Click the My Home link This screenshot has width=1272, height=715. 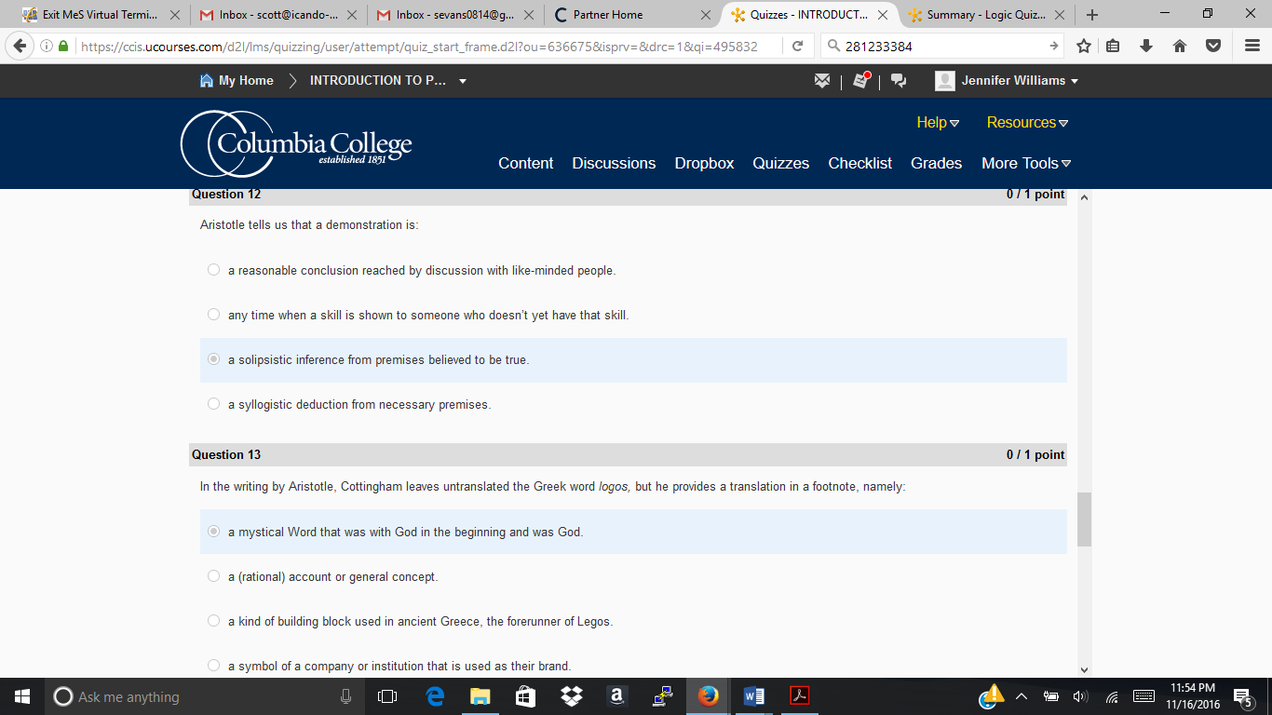tap(246, 81)
